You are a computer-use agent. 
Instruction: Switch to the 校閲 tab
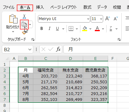click(117, 7)
